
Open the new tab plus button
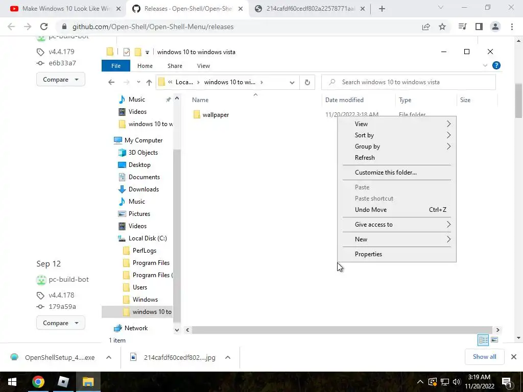pos(382,9)
